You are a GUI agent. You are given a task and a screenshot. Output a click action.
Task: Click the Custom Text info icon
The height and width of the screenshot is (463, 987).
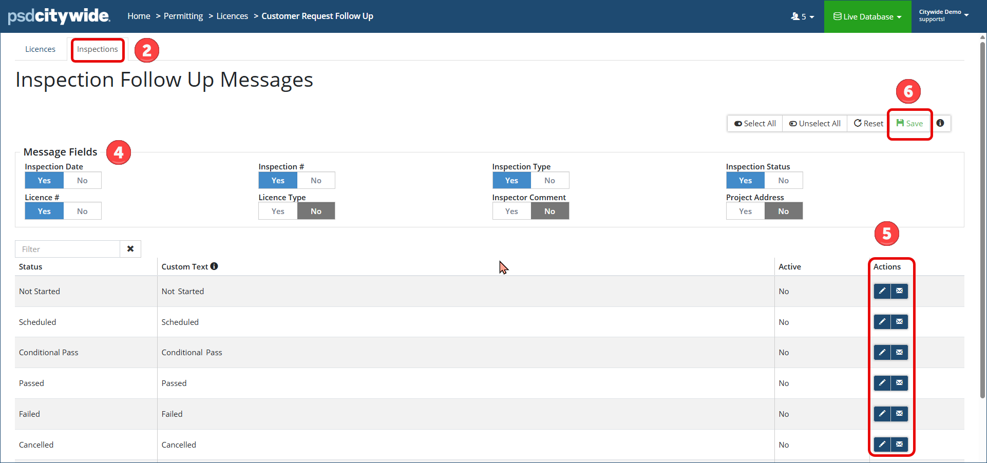[x=214, y=266]
